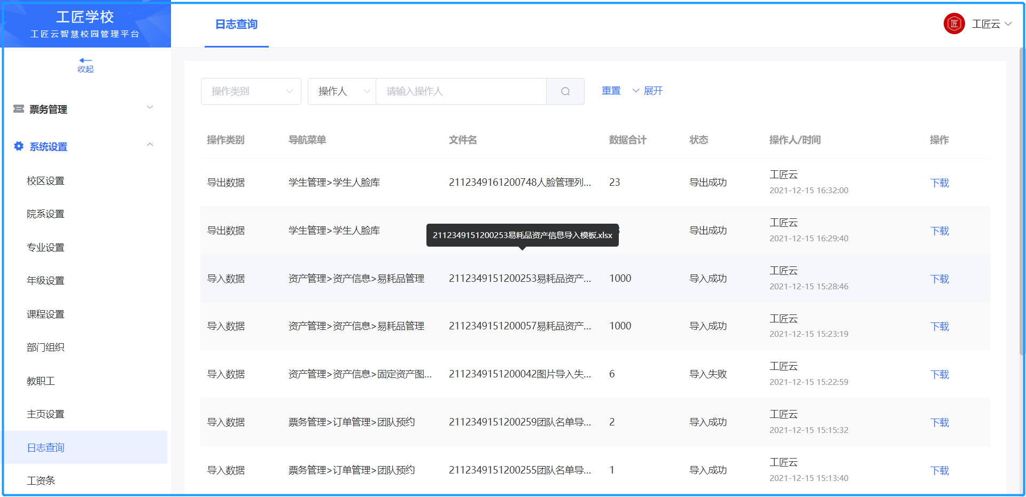
Task: Click the gear icon next to 系统设置
Action: point(18,146)
